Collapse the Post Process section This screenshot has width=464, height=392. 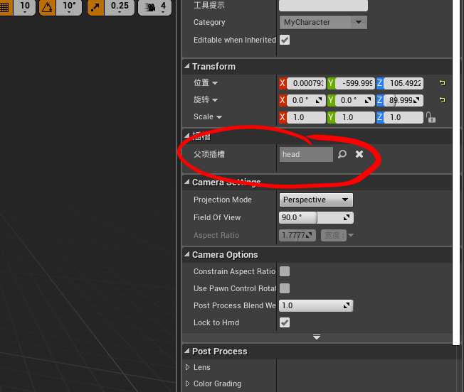coord(187,351)
